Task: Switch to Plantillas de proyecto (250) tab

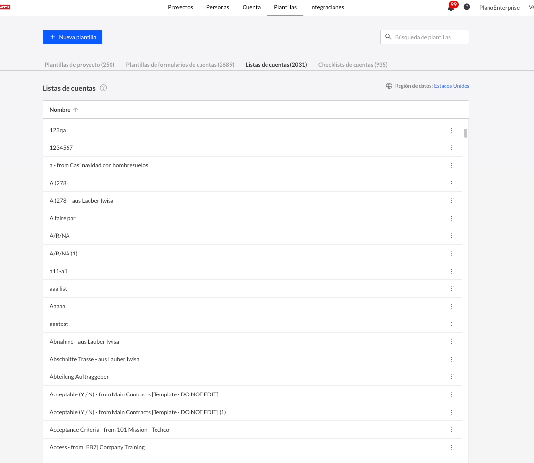Action: pos(79,65)
